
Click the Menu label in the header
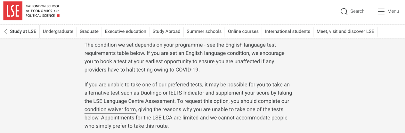(x=393, y=11)
